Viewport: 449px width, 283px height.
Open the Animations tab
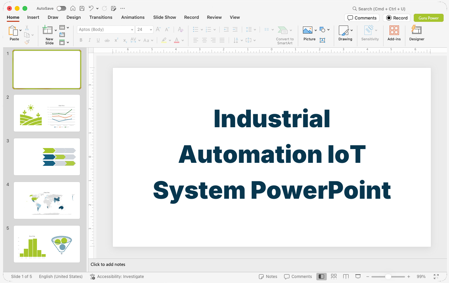click(x=133, y=17)
